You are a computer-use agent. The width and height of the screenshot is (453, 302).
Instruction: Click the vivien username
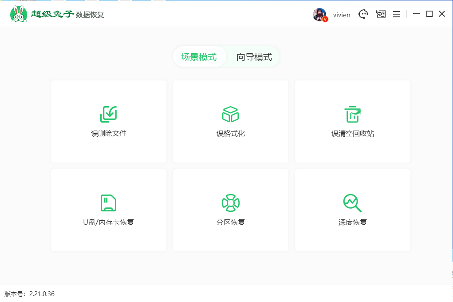pos(342,15)
